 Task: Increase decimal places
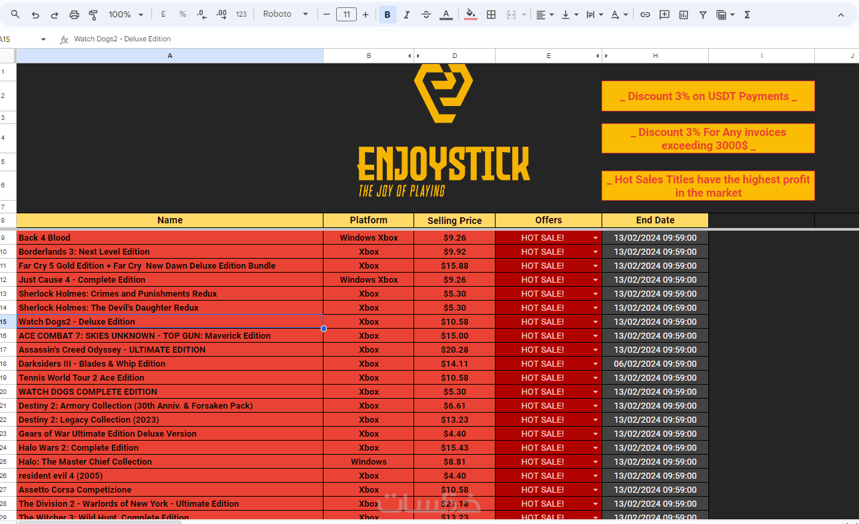coord(222,15)
